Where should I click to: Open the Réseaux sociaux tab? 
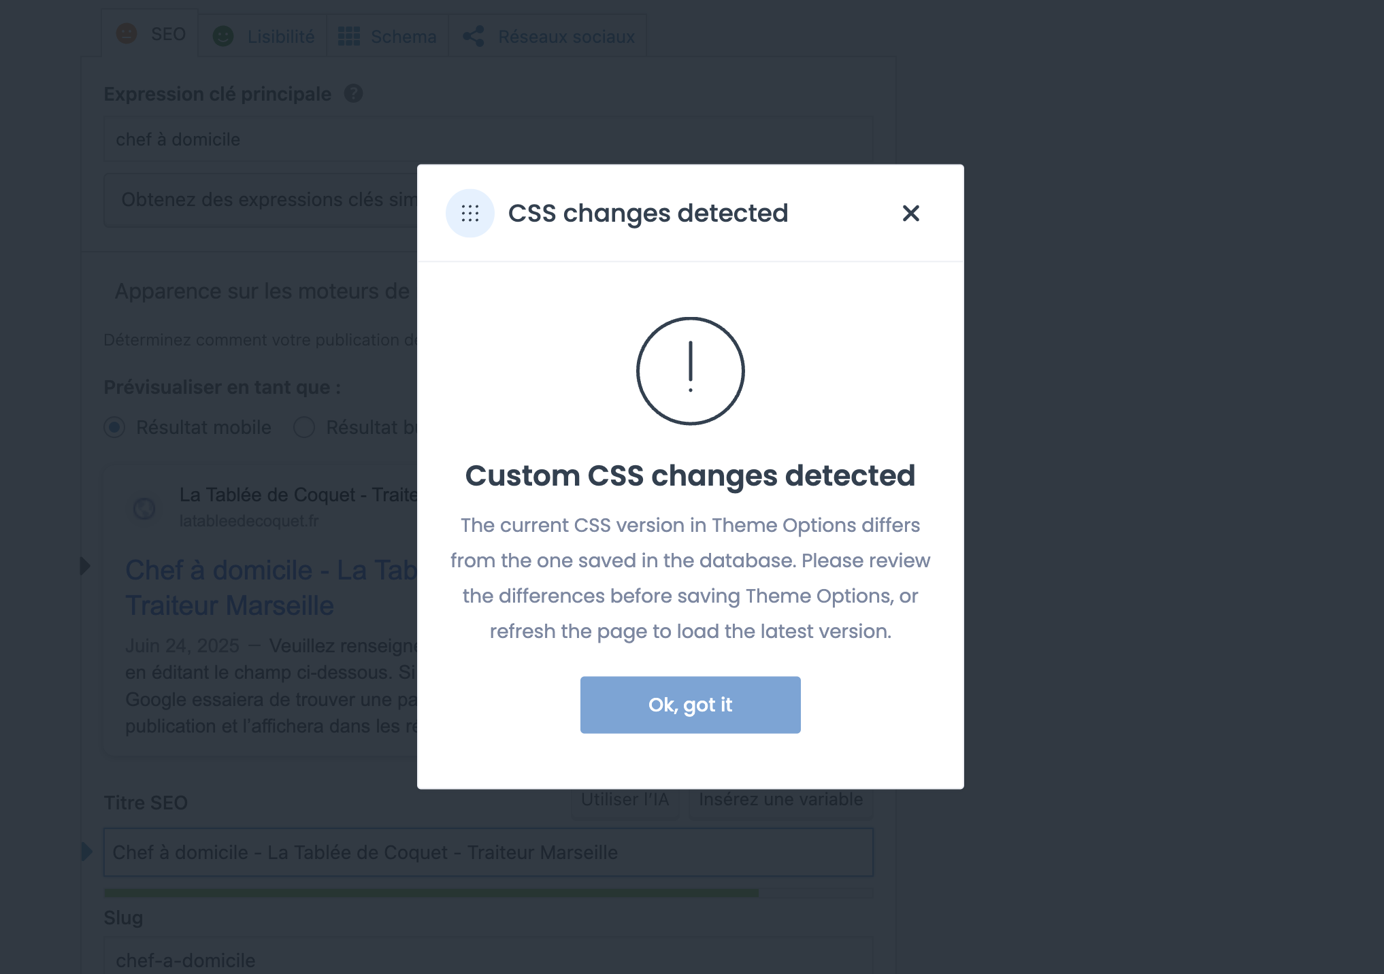(x=548, y=36)
